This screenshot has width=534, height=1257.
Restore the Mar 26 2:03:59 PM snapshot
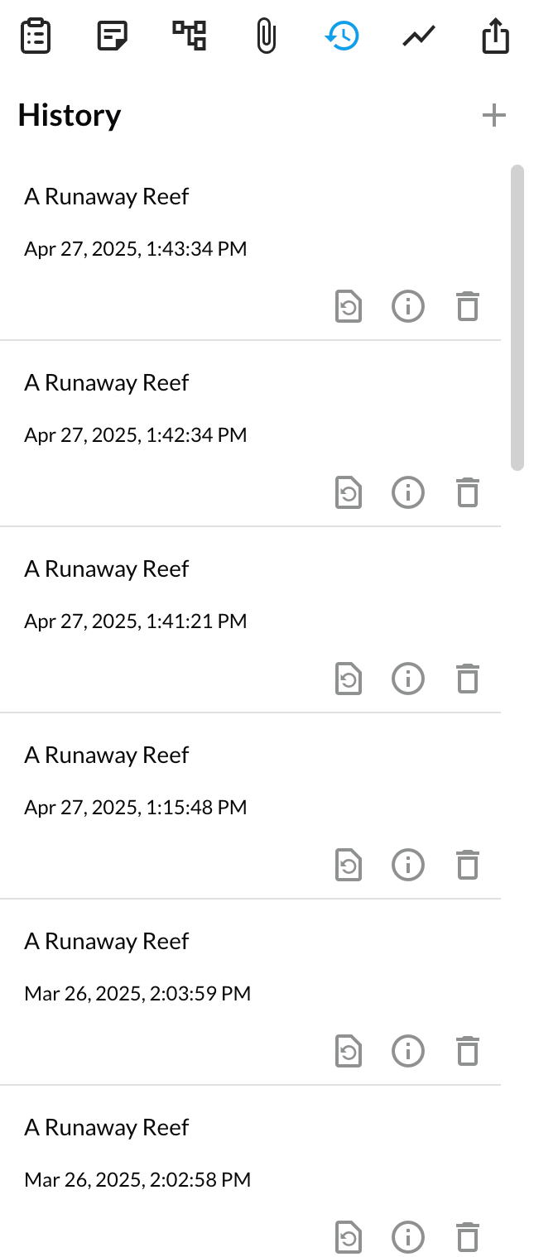coord(349,1051)
